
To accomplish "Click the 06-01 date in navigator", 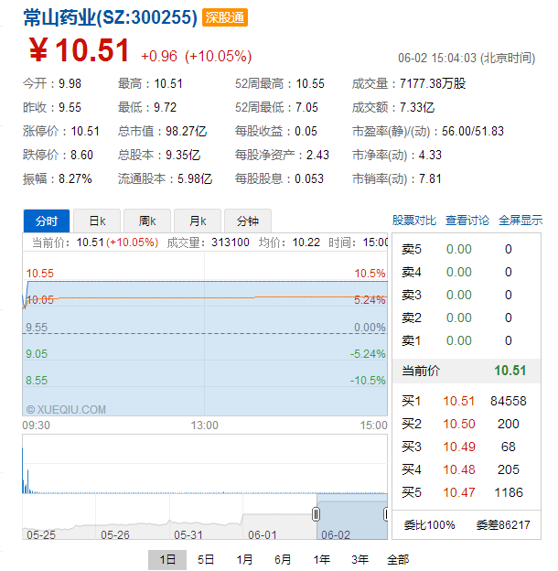I will point(262,534).
